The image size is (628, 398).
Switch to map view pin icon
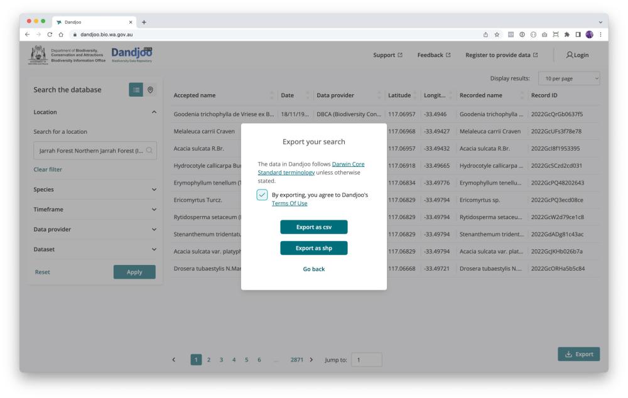150,90
